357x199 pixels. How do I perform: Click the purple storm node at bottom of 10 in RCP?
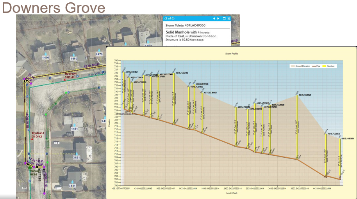coord(44,194)
